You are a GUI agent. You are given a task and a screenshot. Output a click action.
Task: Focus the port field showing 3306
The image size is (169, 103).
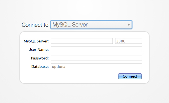(x=129, y=41)
